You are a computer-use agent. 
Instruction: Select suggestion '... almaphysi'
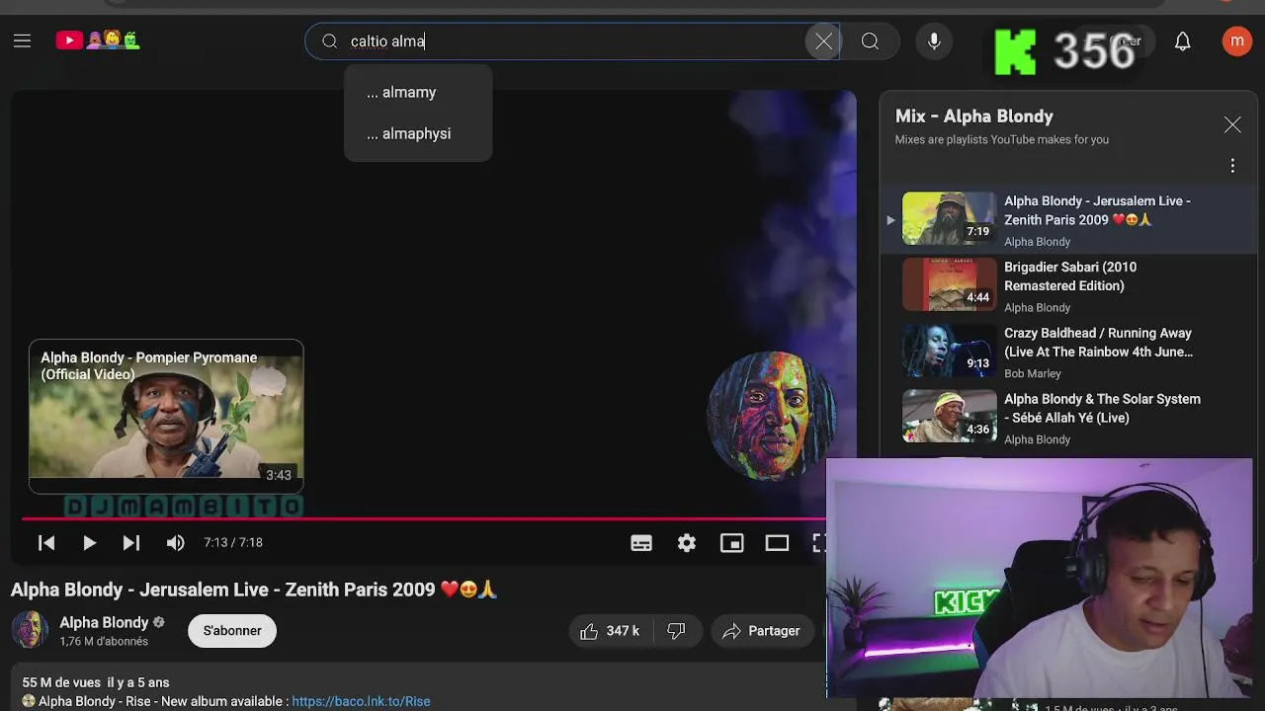pyautogui.click(x=418, y=133)
